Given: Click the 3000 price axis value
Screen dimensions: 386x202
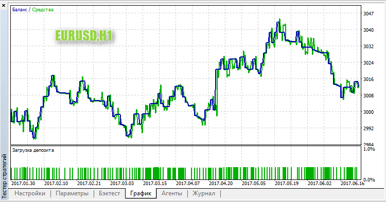Looking at the screenshot, I should [369, 112].
